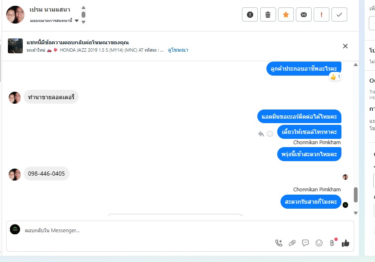Click the chat scrollbar down arrow
Screen dimensions: 375x262
point(356,213)
